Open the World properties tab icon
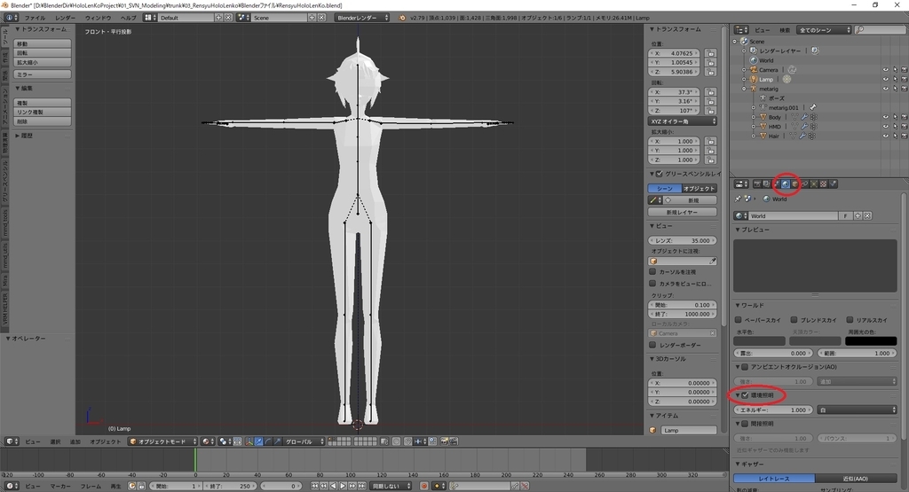Viewport: 909px width, 492px height. pos(786,184)
